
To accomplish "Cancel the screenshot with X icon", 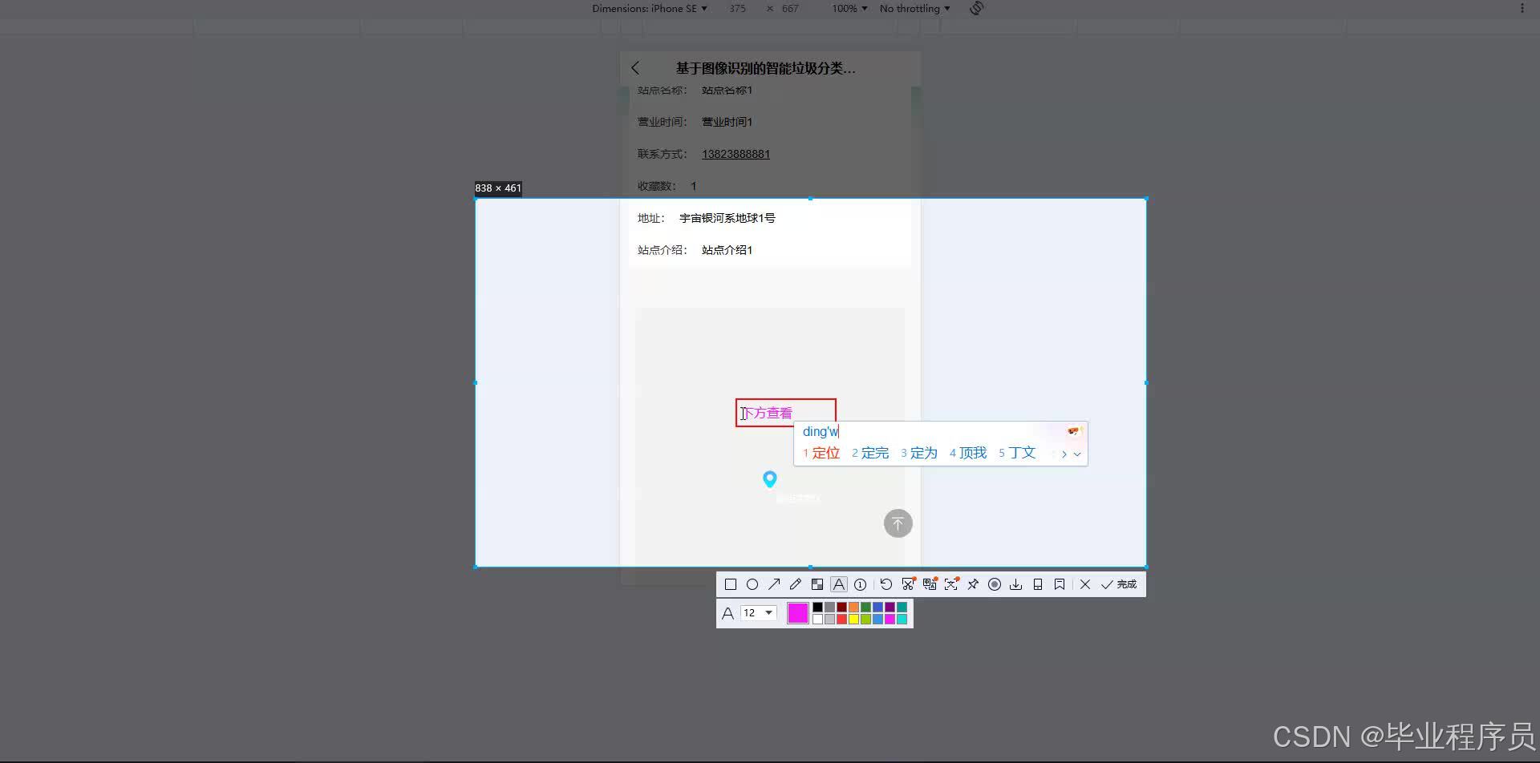I will click(1085, 584).
